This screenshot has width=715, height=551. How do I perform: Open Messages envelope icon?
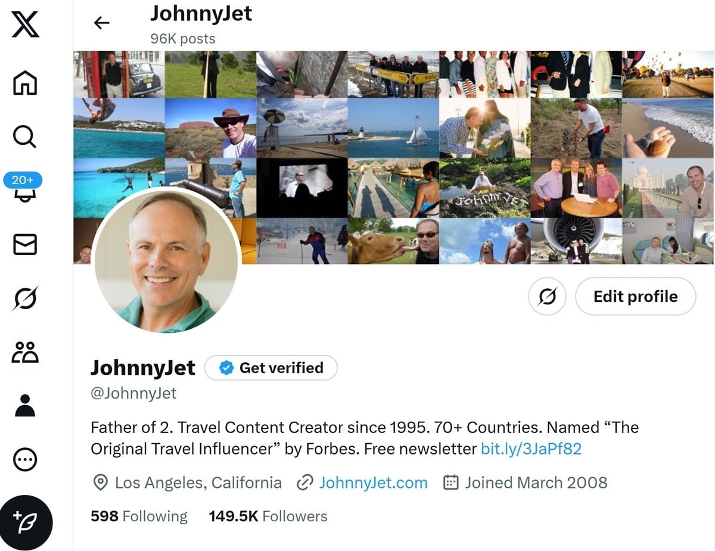(25, 244)
